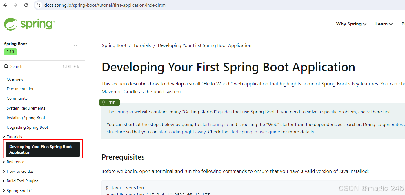The width and height of the screenshot is (405, 195).
Task: Open Installing Spring Boot in sidebar
Action: pyautogui.click(x=26, y=118)
